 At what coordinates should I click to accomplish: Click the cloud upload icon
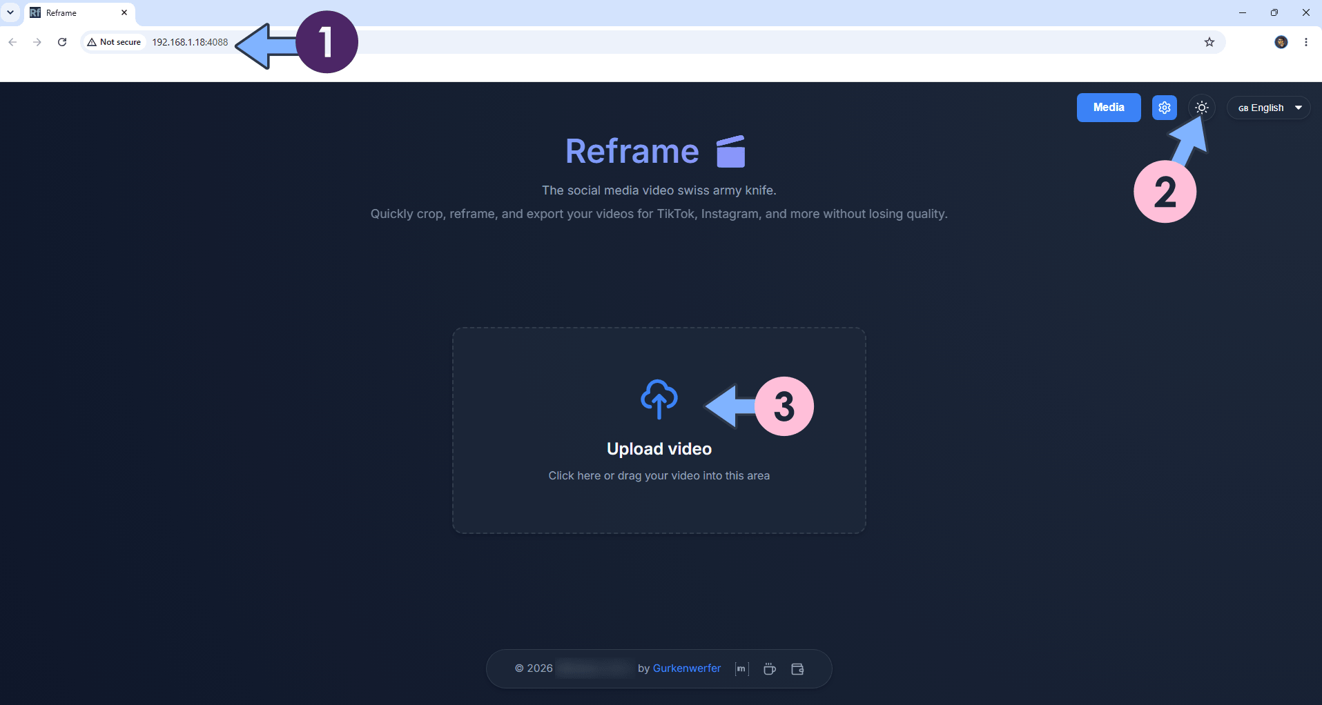pos(659,399)
